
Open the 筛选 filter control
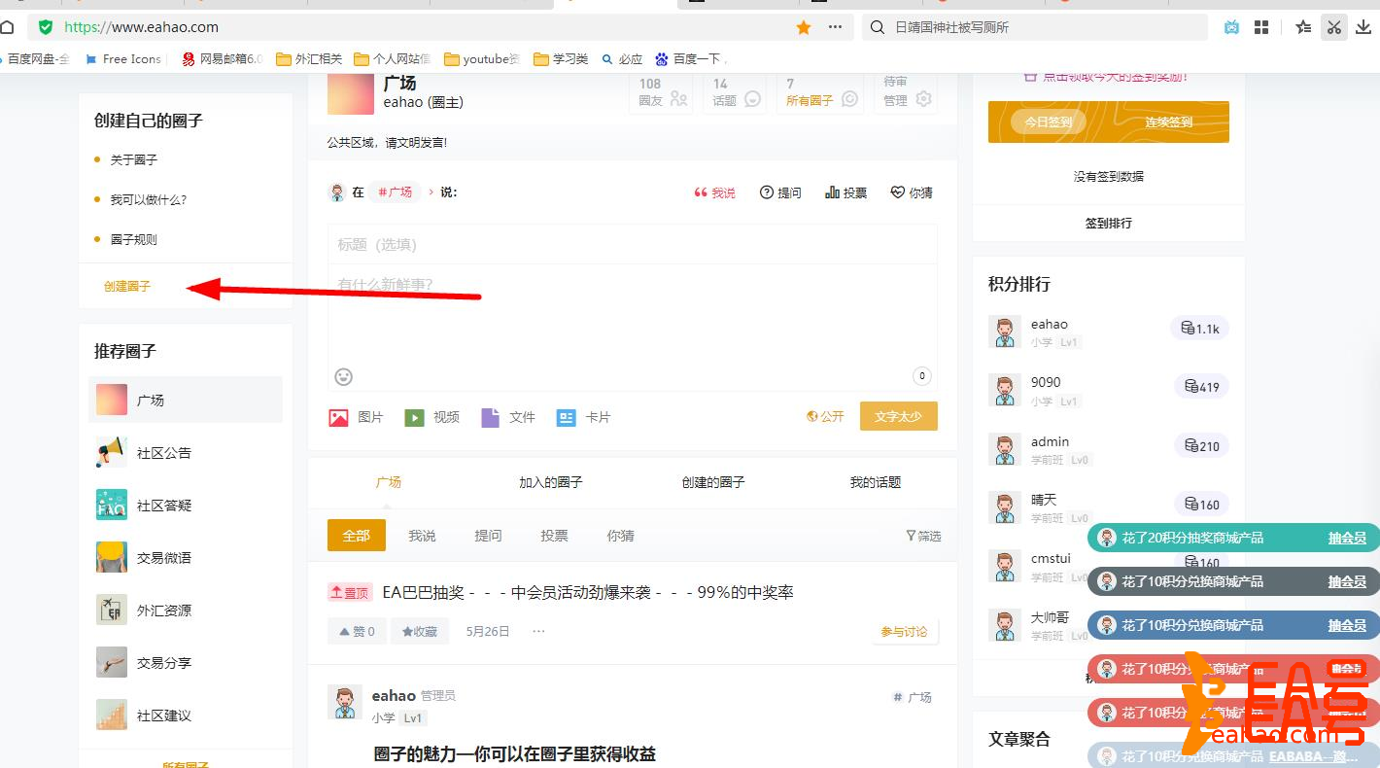920,535
